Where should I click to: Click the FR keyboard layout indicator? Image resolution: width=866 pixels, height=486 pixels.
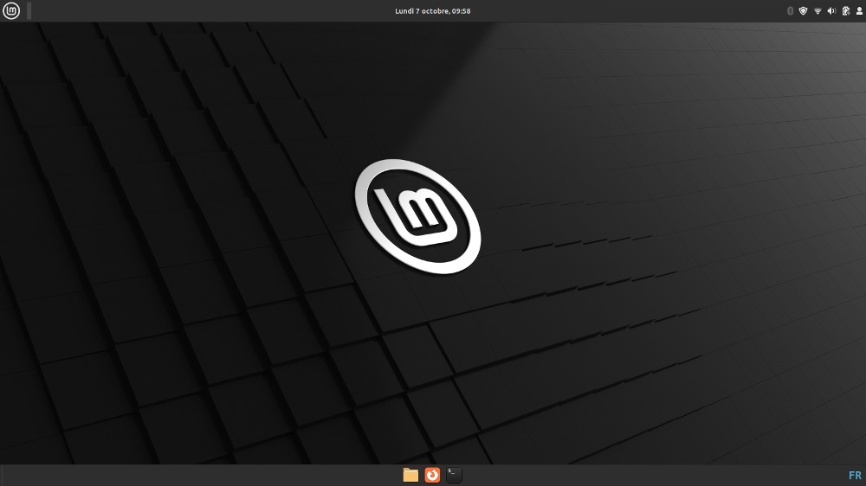tap(855, 475)
